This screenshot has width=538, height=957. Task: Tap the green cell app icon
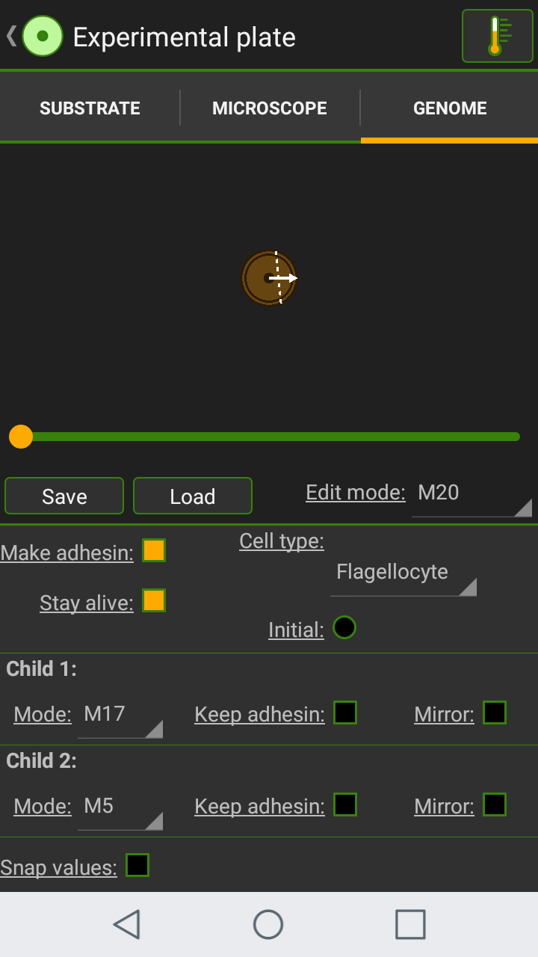coord(43,36)
